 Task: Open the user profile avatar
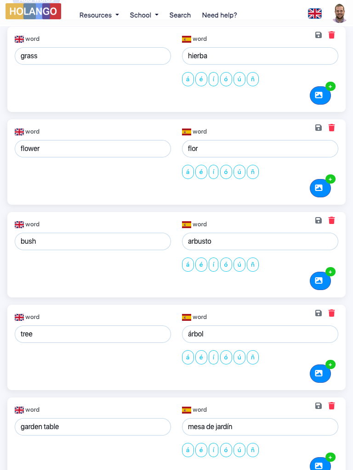pos(339,13)
